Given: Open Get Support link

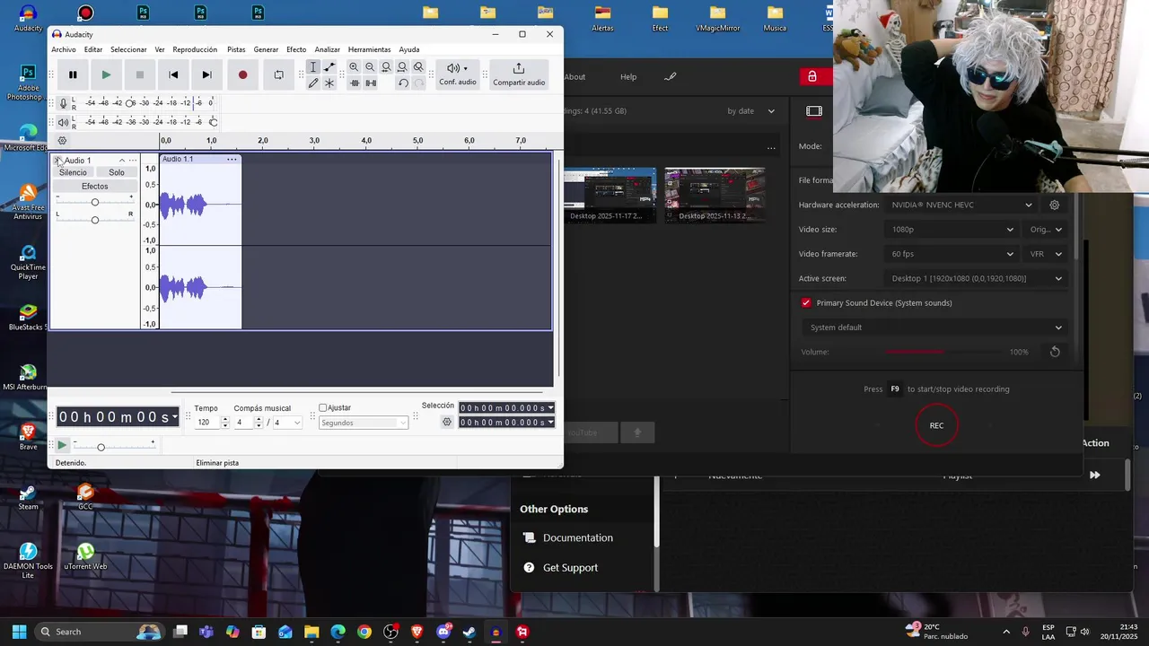Looking at the screenshot, I should pyautogui.click(x=570, y=568).
